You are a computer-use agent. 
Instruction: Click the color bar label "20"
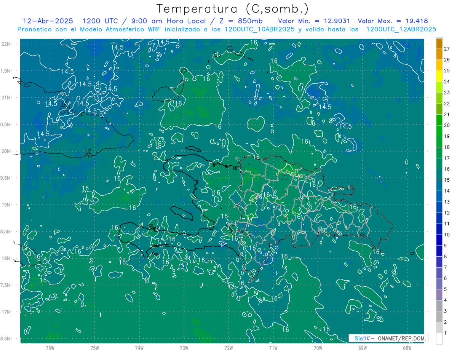pos(447,125)
